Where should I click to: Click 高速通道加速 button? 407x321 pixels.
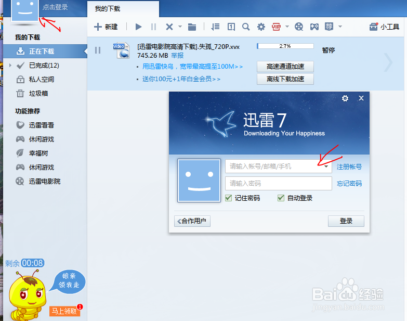[285, 67]
